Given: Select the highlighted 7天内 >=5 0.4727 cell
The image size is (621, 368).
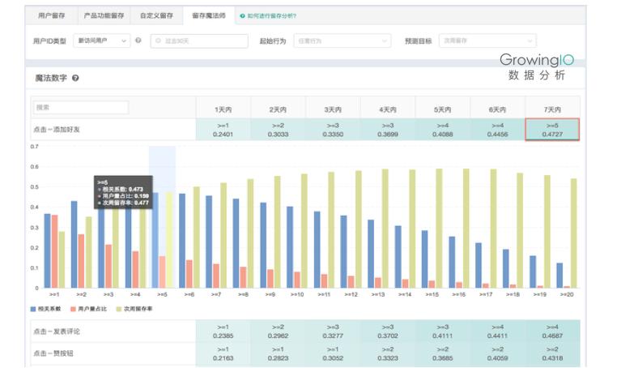Looking at the screenshot, I should pyautogui.click(x=552, y=130).
